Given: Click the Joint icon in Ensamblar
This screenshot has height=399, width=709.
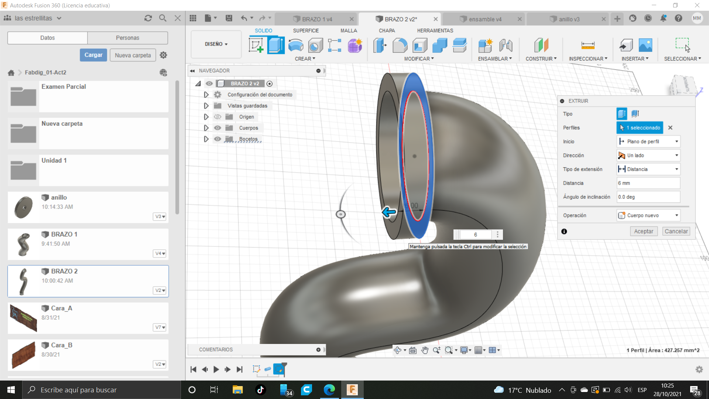Looking at the screenshot, I should click(506, 45).
